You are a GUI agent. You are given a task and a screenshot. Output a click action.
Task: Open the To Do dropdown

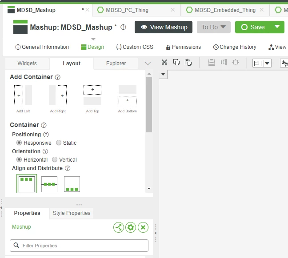coord(214,27)
